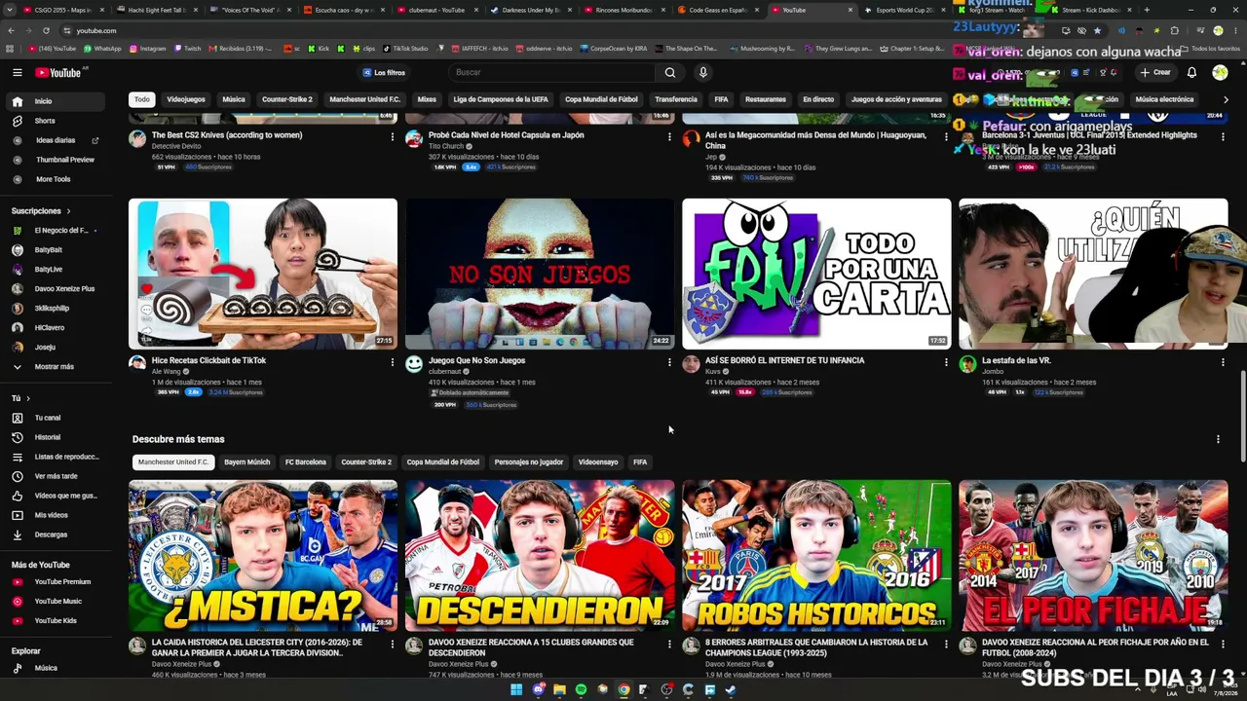Play the ¿MISTICA? Leicester City thumbnail
This screenshot has height=701, width=1247.
pos(263,555)
